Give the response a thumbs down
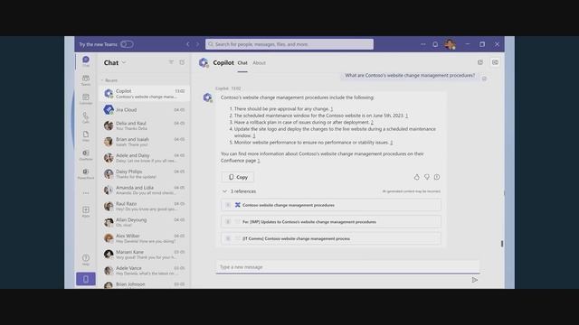Viewport: 579px width, 325px height. click(x=427, y=177)
